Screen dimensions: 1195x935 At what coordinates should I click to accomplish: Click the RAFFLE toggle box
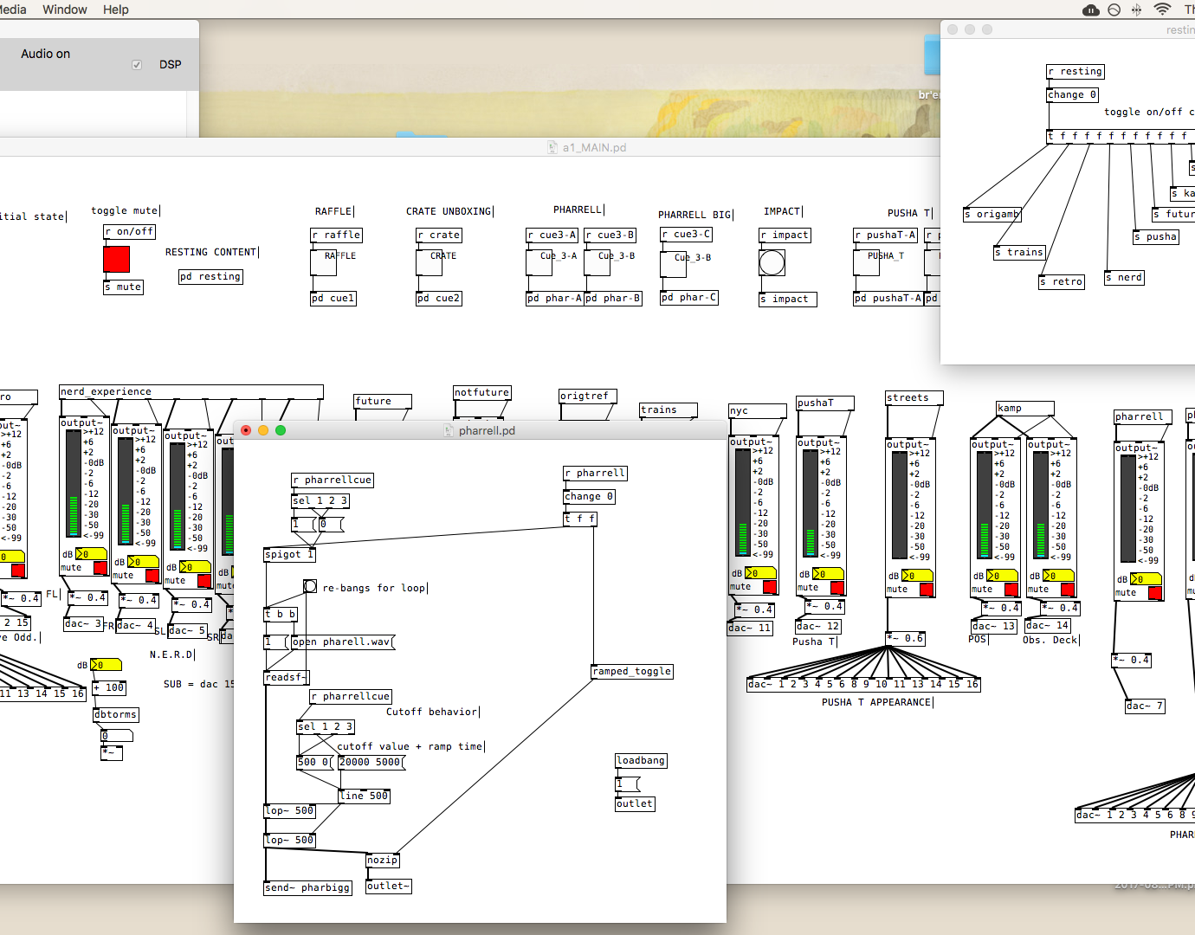(x=323, y=261)
